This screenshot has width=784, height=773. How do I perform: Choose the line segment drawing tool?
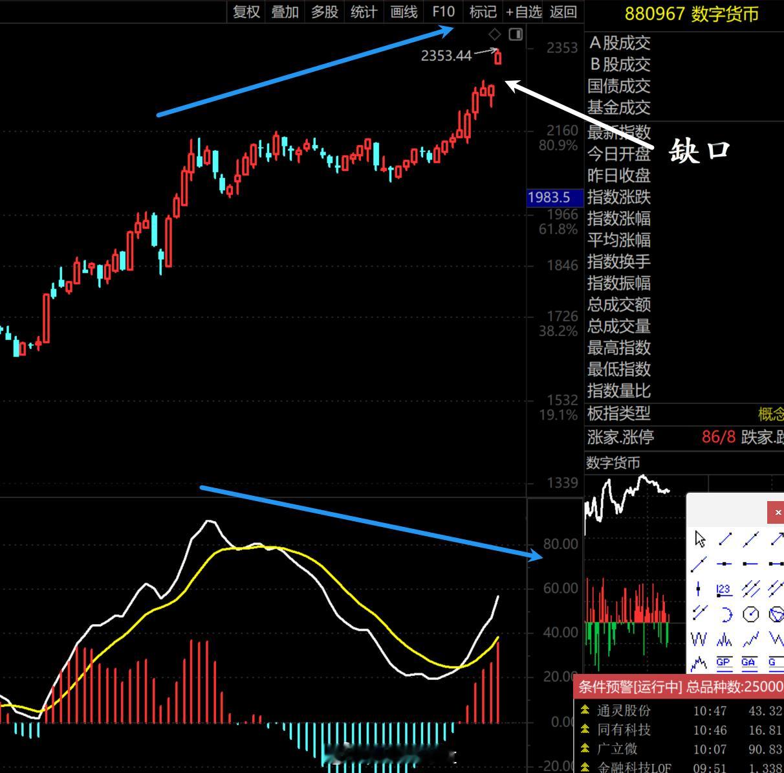(725, 539)
